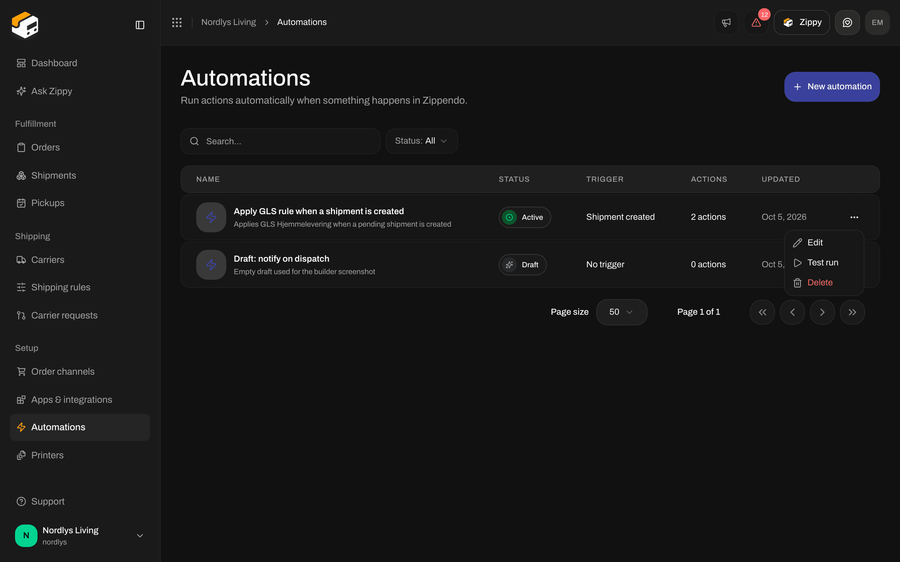Click the '0 actions' cell

click(x=708, y=265)
